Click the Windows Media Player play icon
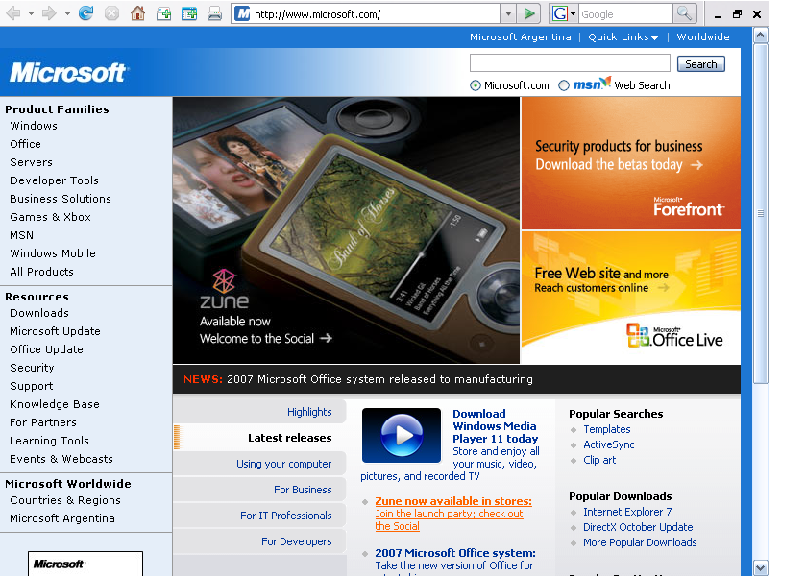Viewport: 806px width, 576px height. [x=402, y=435]
